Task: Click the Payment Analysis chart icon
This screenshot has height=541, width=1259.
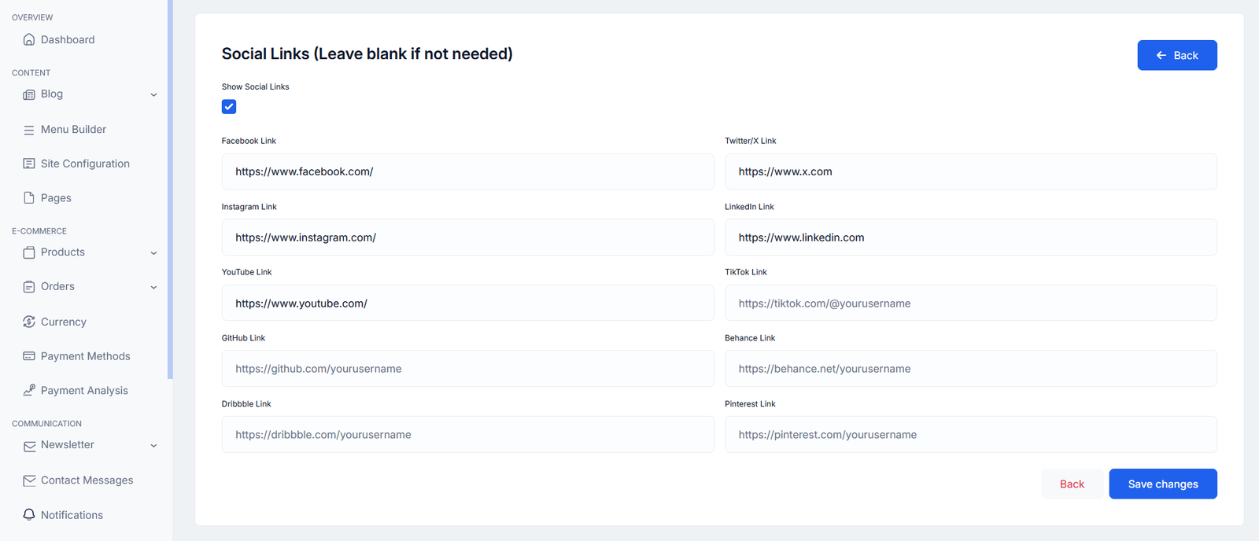Action: pyautogui.click(x=29, y=390)
